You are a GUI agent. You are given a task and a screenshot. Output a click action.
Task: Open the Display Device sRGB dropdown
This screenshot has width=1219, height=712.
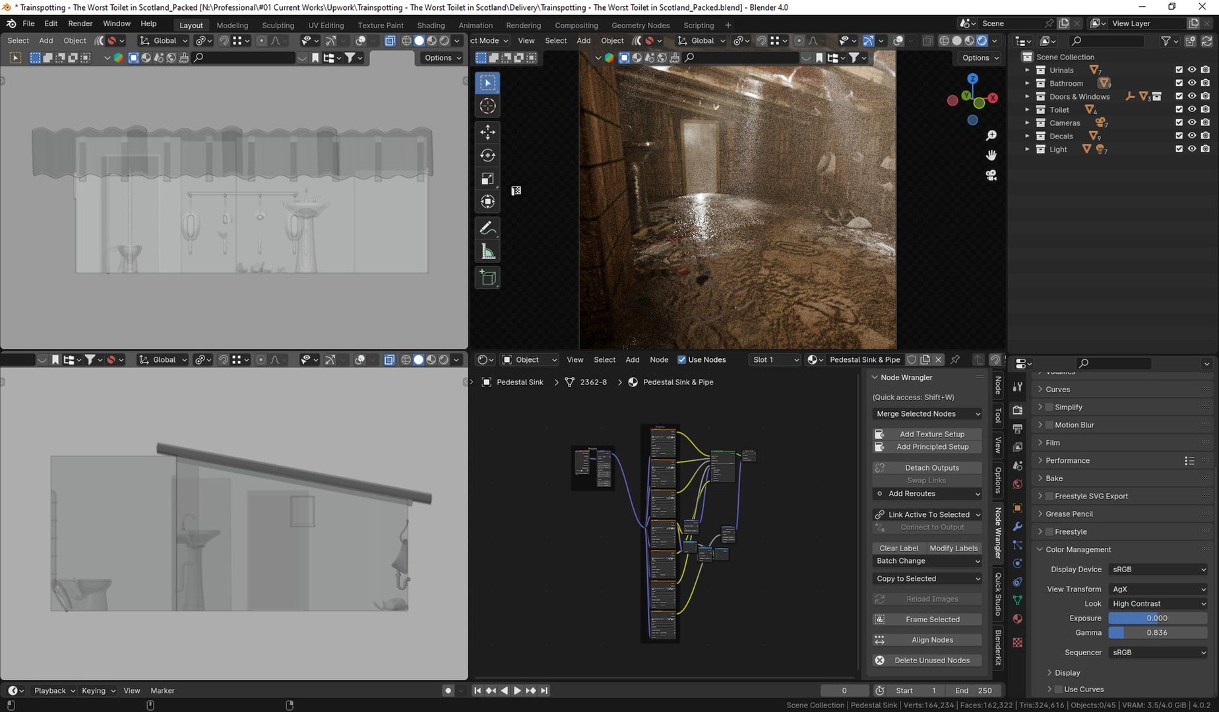(1158, 569)
